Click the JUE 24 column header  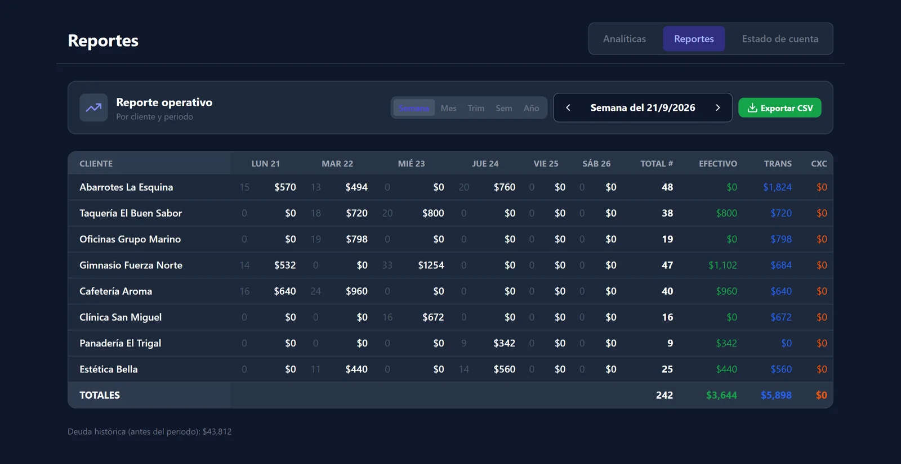[485, 164]
